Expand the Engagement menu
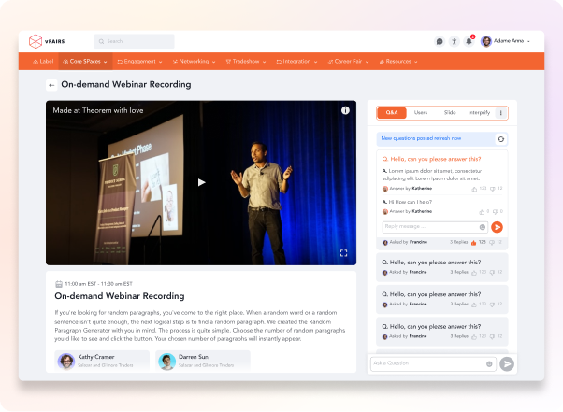Viewport: 563px width, 412px height. (139, 62)
